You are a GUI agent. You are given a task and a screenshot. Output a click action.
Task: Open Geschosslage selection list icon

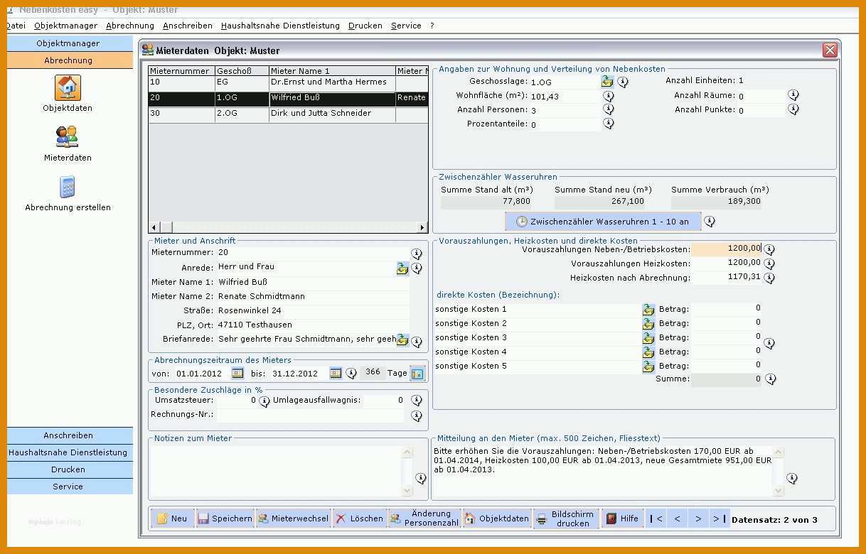coord(606,82)
